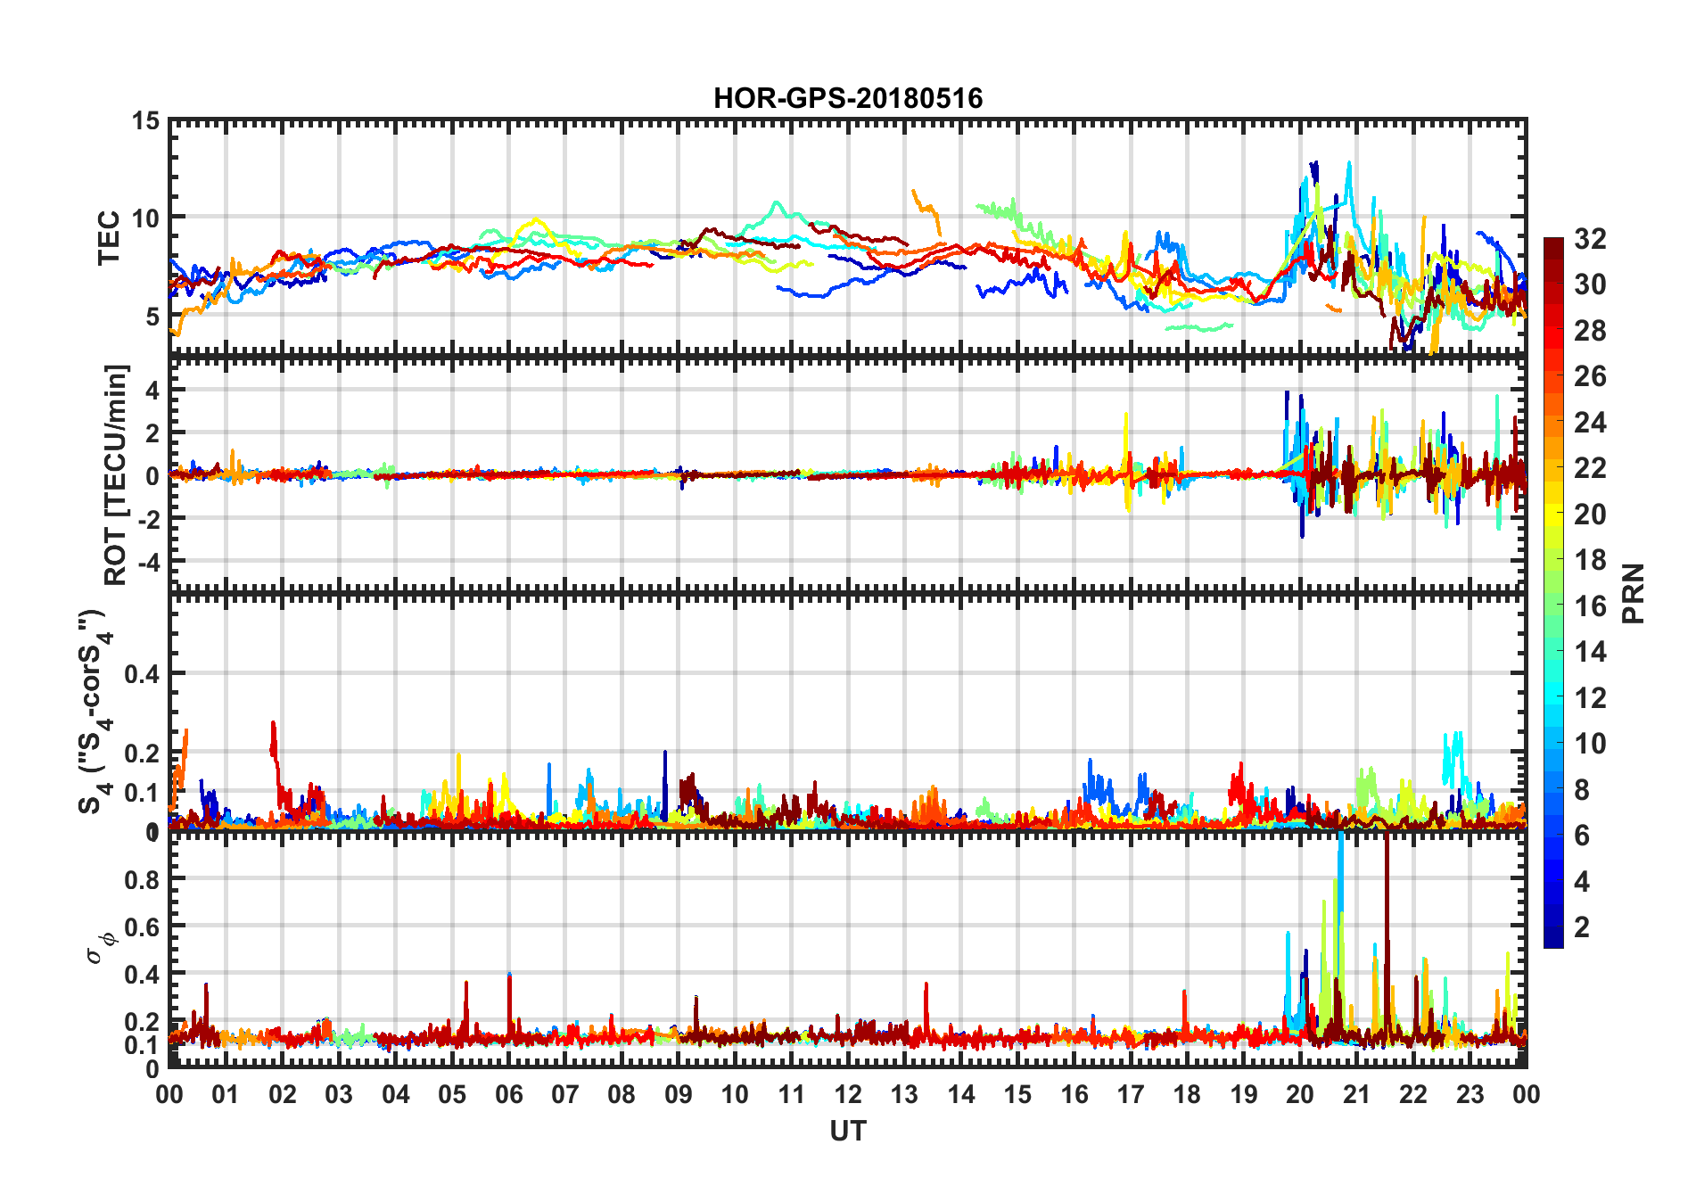1696x1186 pixels.
Task: Select the 10 tick on the TEC axis
Action: click(145, 218)
